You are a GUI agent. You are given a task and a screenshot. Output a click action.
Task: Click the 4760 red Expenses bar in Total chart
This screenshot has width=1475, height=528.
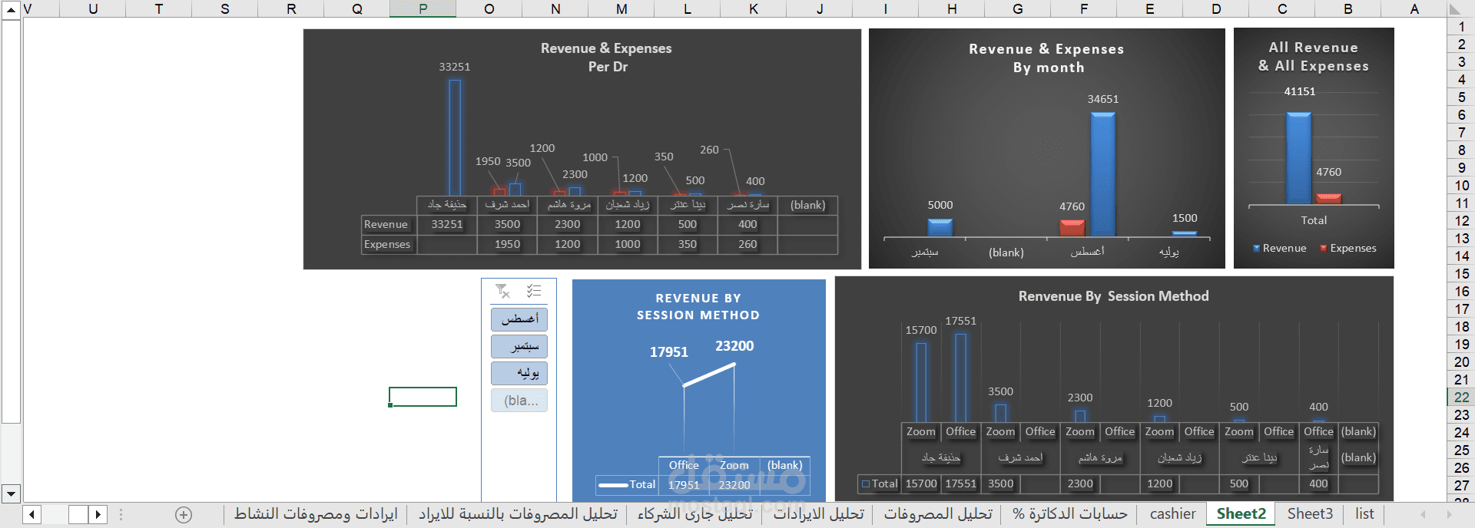tap(1329, 199)
